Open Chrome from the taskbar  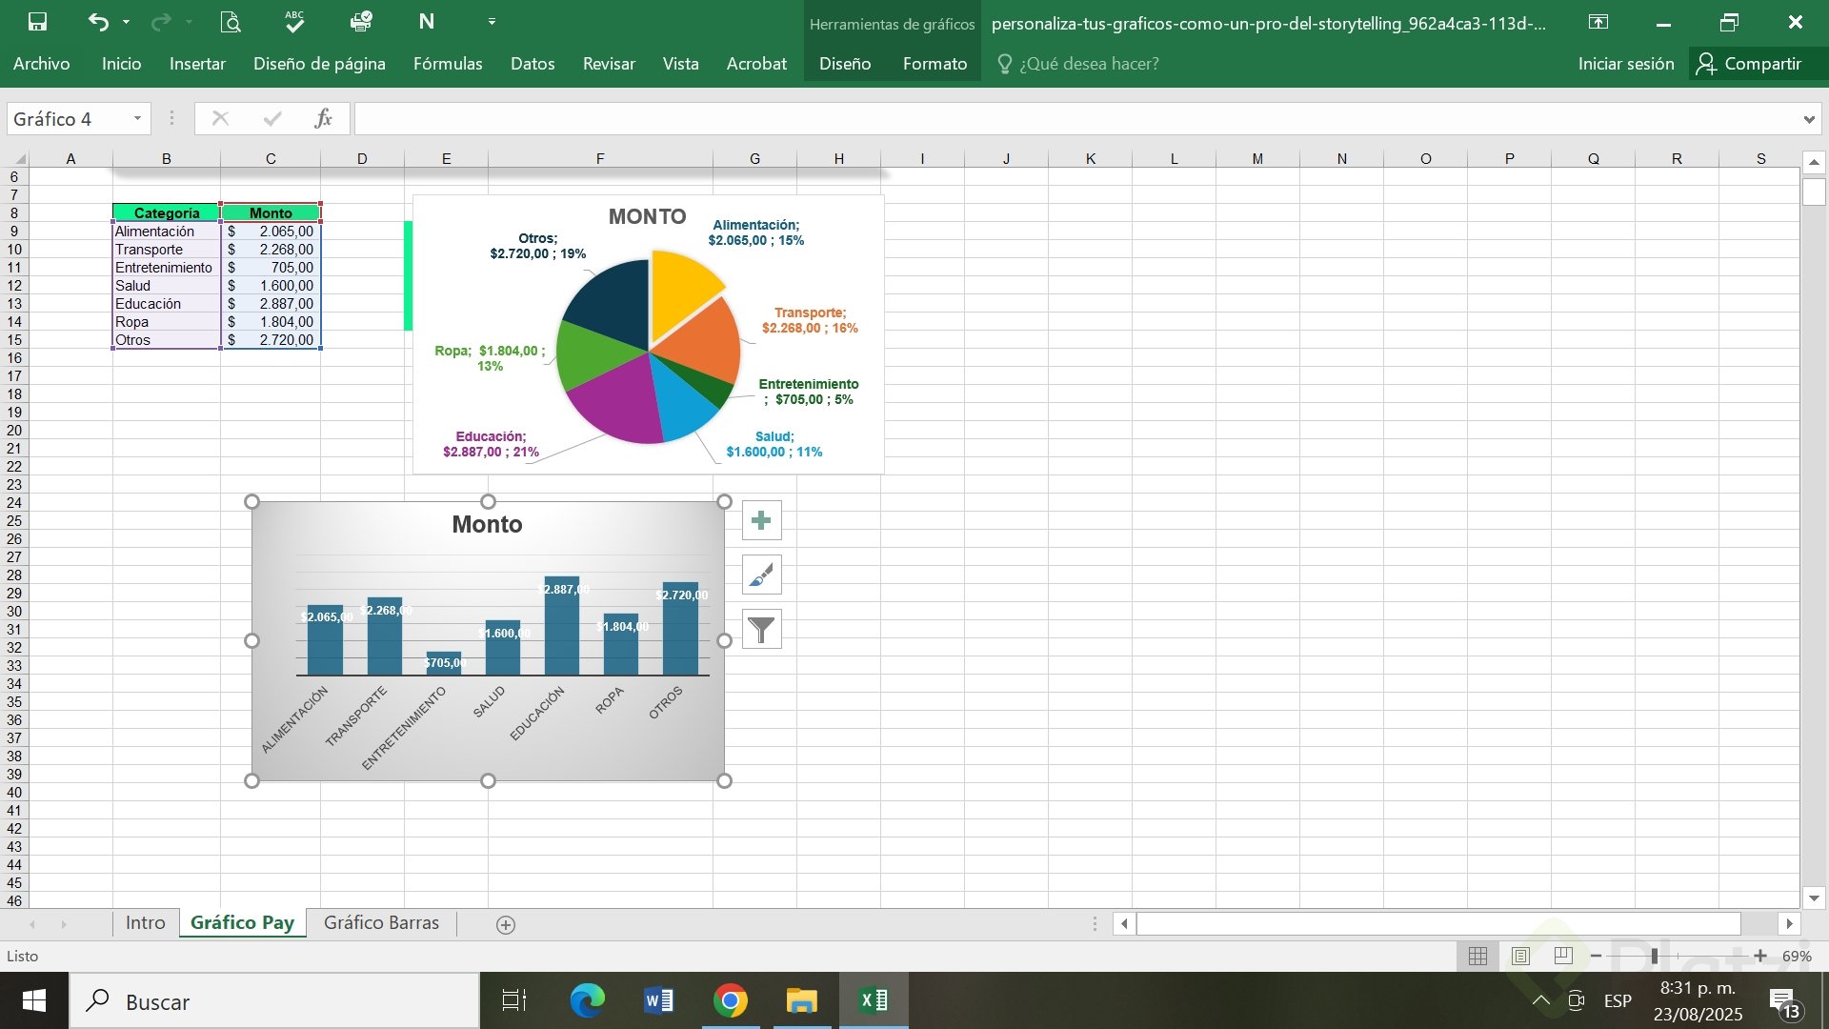point(731,1000)
